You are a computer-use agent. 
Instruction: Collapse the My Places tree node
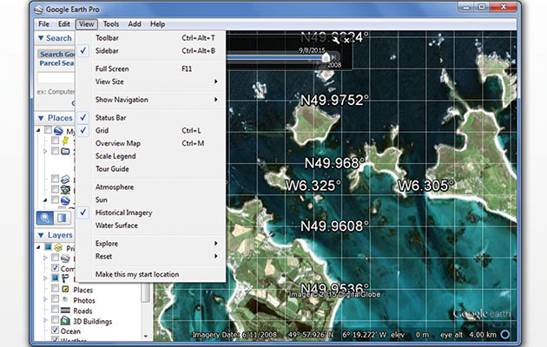coord(38,130)
